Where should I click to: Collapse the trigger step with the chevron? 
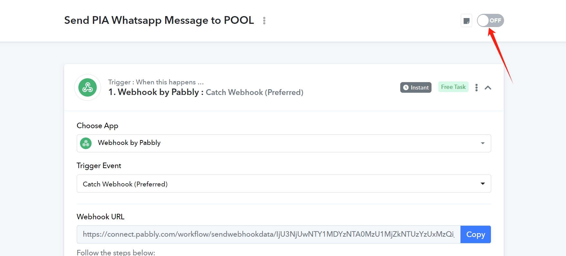(488, 88)
